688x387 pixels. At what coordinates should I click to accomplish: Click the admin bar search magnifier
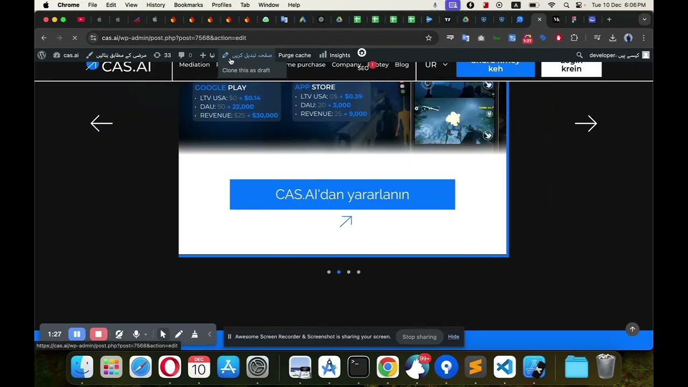pyautogui.click(x=579, y=55)
